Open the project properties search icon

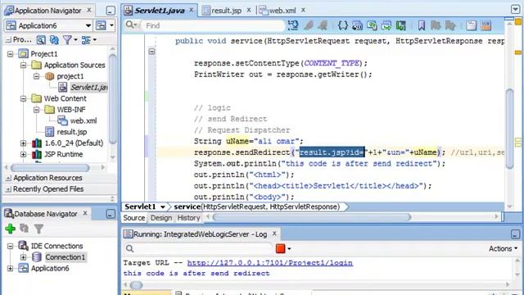41,40
